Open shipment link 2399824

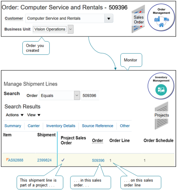coord(44,160)
